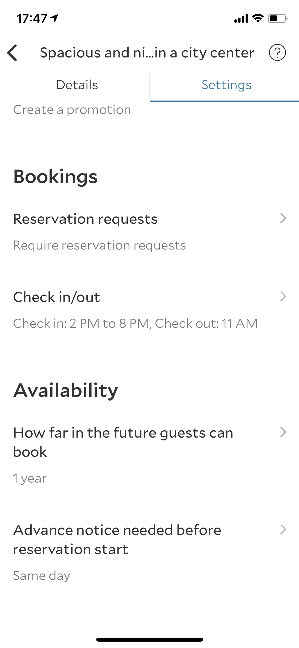Tap the back arrow icon

click(x=12, y=53)
